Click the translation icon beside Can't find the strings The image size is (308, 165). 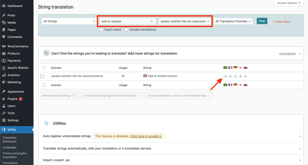coord(46,53)
